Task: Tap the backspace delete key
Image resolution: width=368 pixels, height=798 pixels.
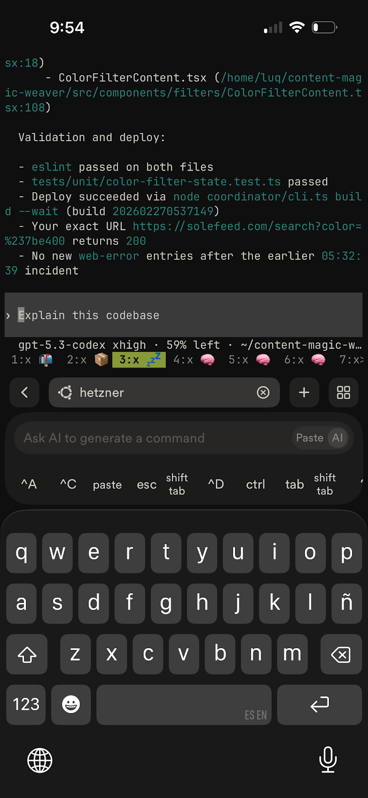Action: 341,654
